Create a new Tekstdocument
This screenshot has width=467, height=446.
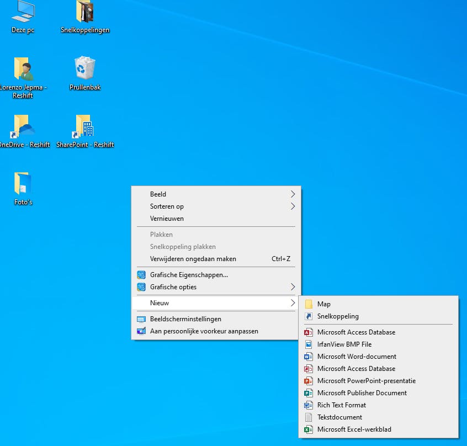coord(339,417)
